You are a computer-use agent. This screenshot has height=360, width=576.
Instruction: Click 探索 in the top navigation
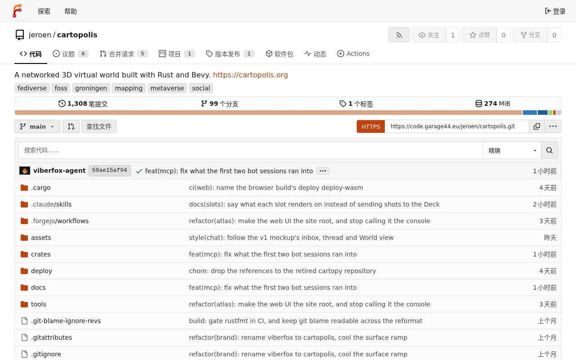(44, 11)
